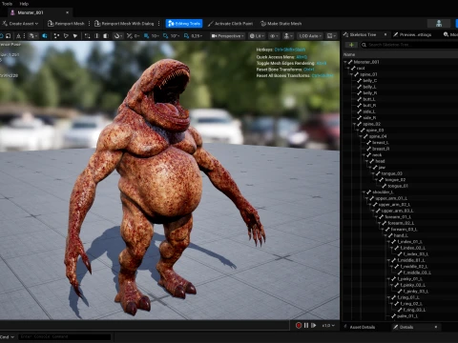
Task: Open the Help menu
Action: click(x=24, y=4)
